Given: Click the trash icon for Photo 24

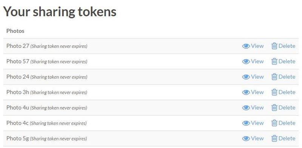Looking at the screenshot, I should pyautogui.click(x=274, y=77).
